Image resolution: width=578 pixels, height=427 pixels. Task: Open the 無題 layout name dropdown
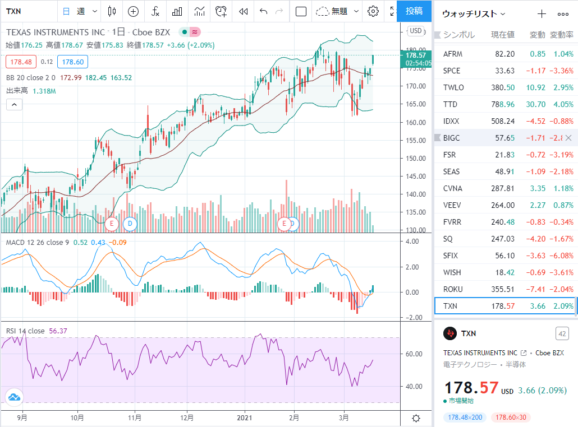(x=356, y=11)
